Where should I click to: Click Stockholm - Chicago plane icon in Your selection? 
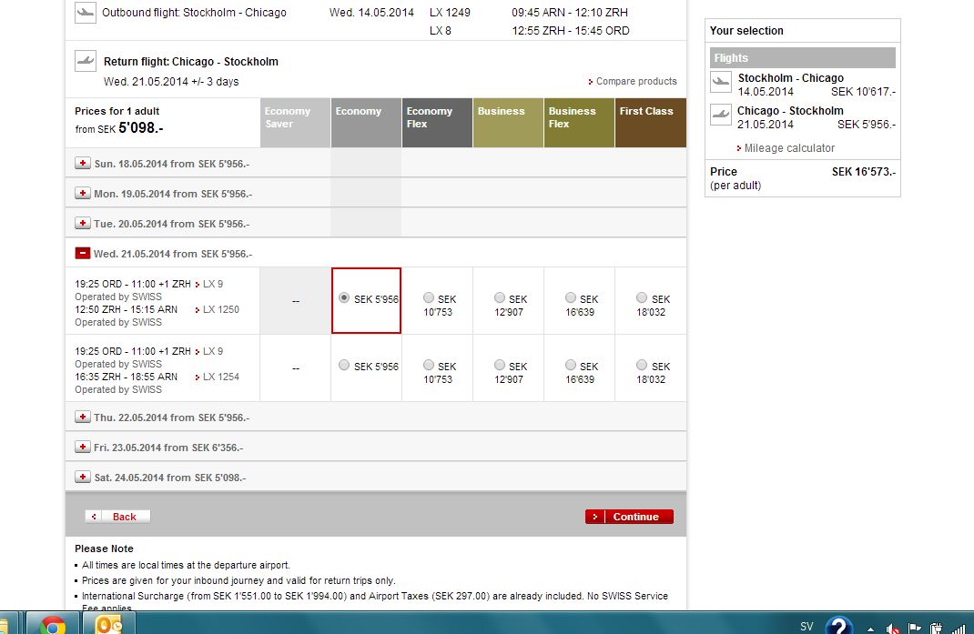[721, 84]
